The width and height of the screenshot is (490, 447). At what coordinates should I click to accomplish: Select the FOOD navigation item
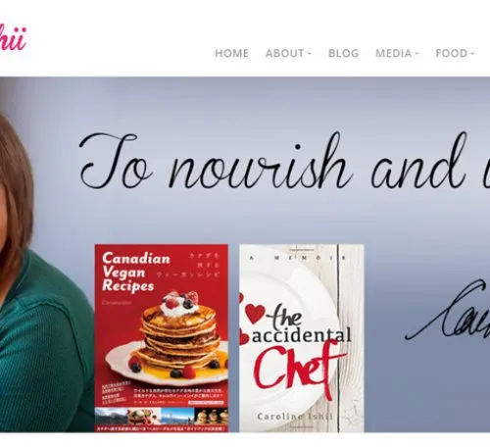point(452,53)
